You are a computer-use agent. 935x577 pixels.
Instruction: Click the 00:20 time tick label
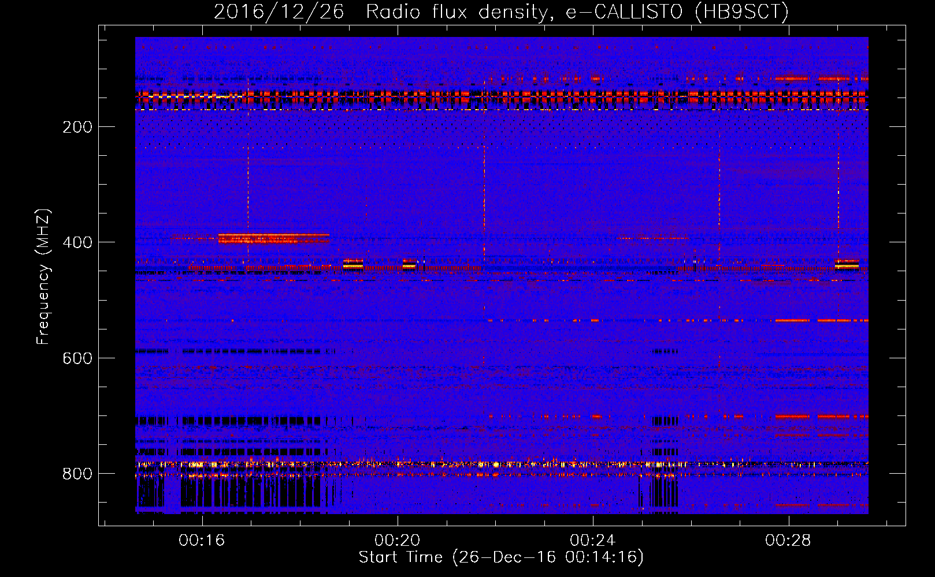coord(397,541)
